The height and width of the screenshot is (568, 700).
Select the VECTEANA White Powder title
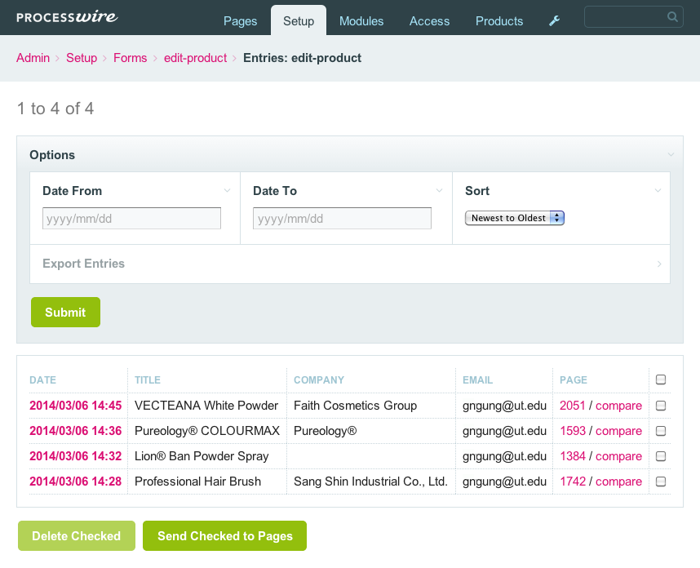[x=206, y=406]
